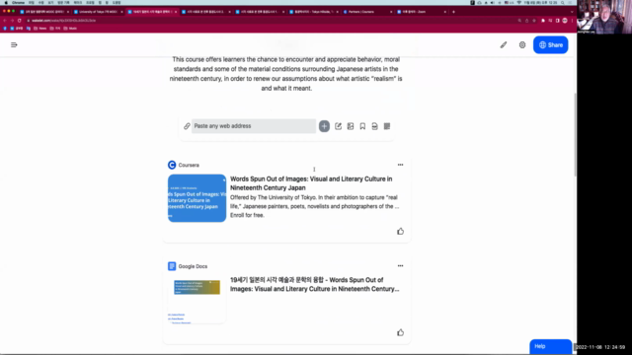Open the Coursera card three-dot menu
The width and height of the screenshot is (632, 355).
pyautogui.click(x=400, y=165)
